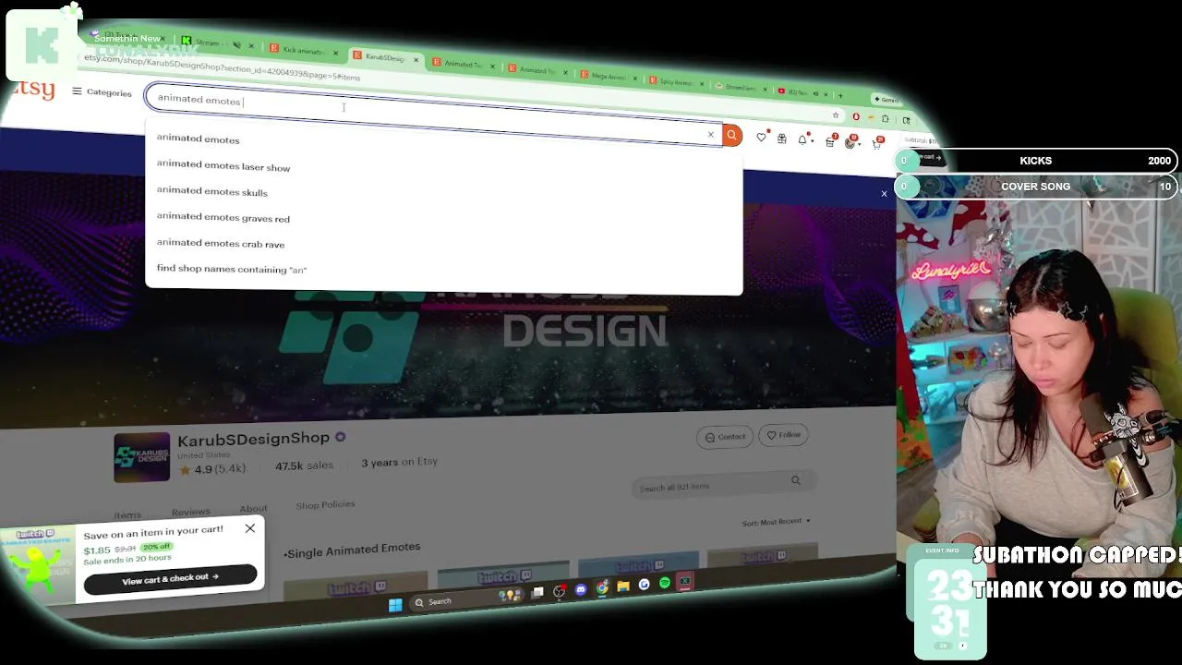Open the Windows Start button

(395, 604)
